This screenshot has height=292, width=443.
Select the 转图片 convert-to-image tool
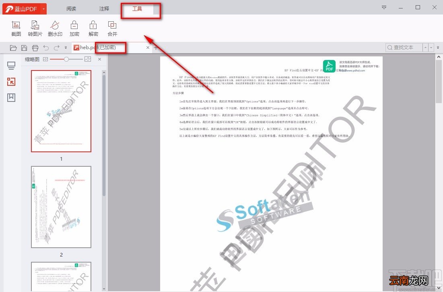[35, 29]
